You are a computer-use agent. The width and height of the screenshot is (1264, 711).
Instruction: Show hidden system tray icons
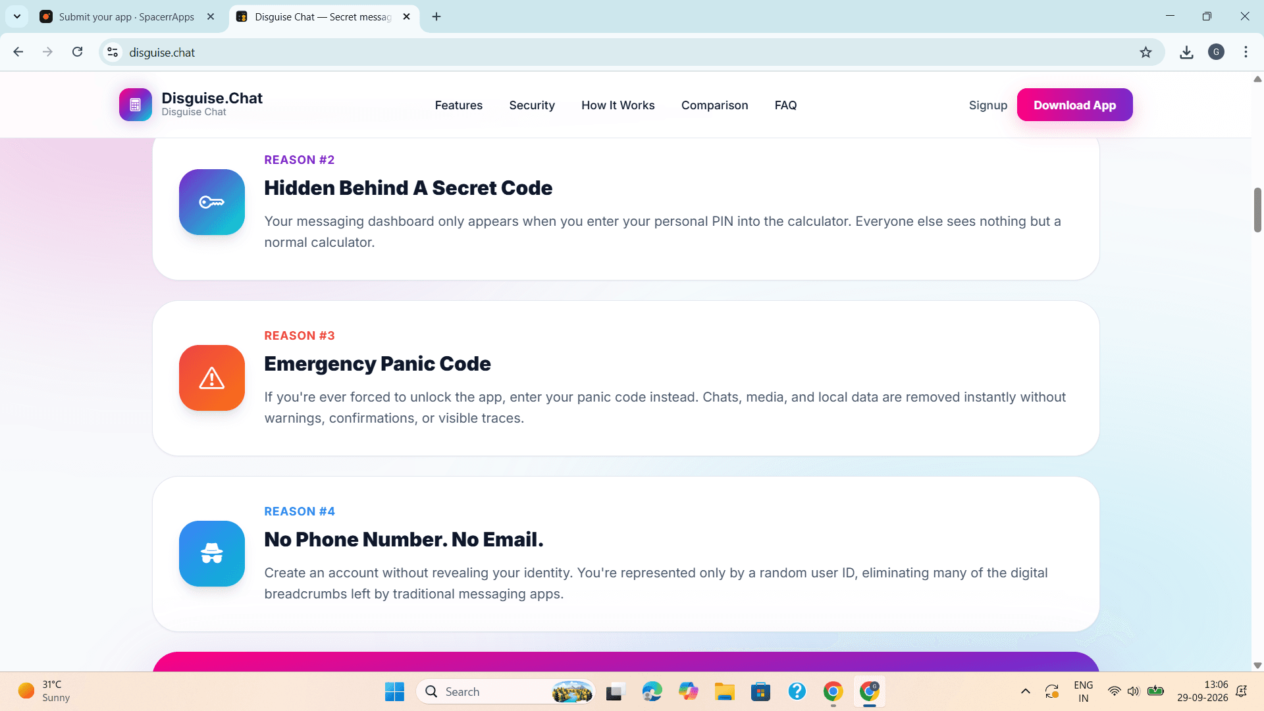(x=1025, y=691)
